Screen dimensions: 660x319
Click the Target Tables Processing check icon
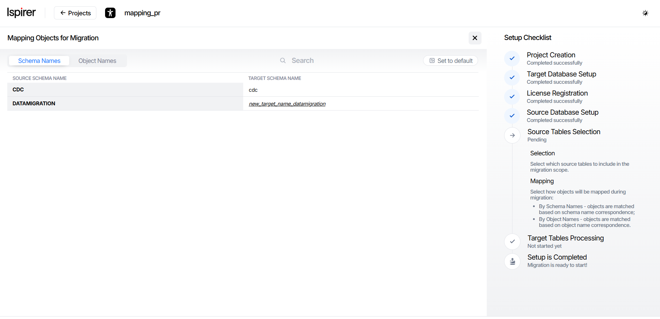(512, 242)
